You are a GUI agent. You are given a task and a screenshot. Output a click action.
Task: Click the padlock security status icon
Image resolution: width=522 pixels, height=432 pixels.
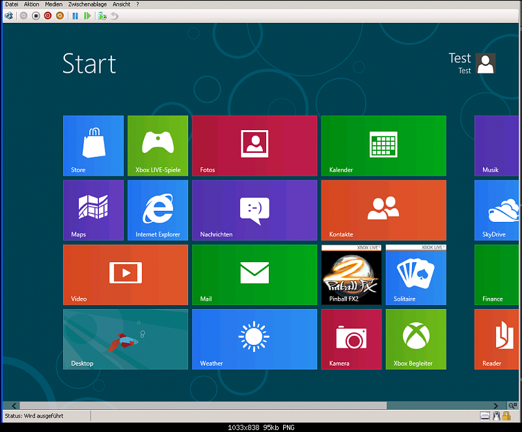(x=506, y=416)
